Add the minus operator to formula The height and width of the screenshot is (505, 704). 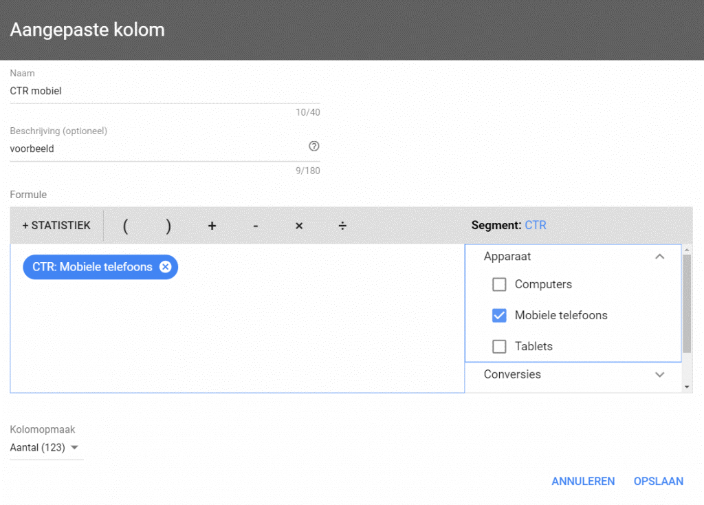(x=255, y=226)
